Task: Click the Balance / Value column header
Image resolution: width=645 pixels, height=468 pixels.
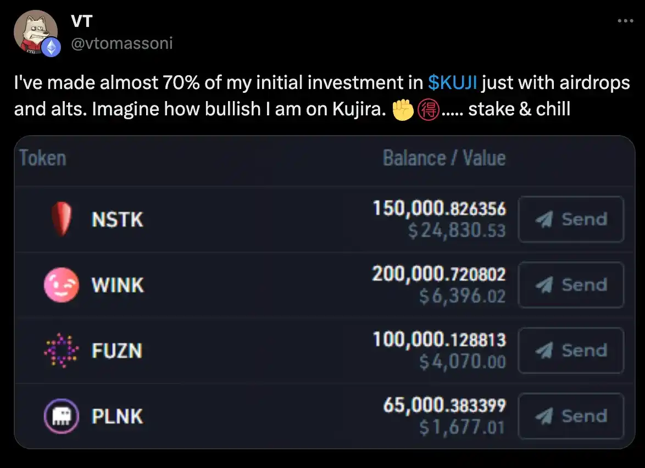Action: click(x=444, y=158)
